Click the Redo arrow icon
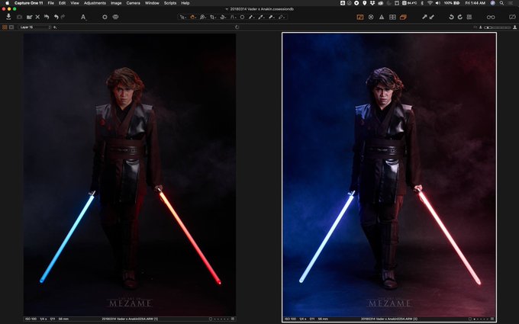Viewport: 519px width, 324px height. click(x=63, y=17)
